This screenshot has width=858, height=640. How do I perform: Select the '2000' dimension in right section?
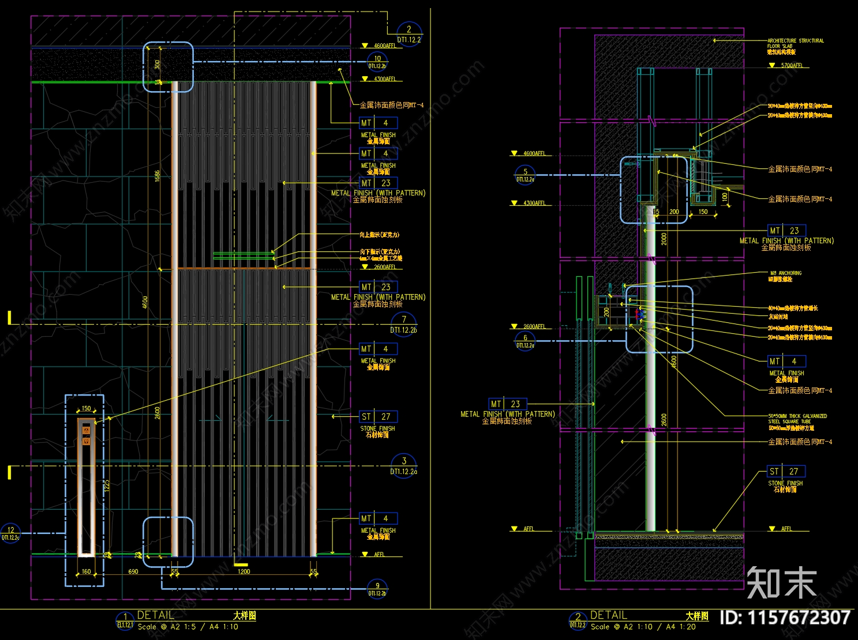coord(664,239)
